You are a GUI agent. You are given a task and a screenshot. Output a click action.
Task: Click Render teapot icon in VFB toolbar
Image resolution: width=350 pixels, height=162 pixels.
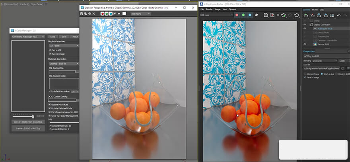point(296,15)
